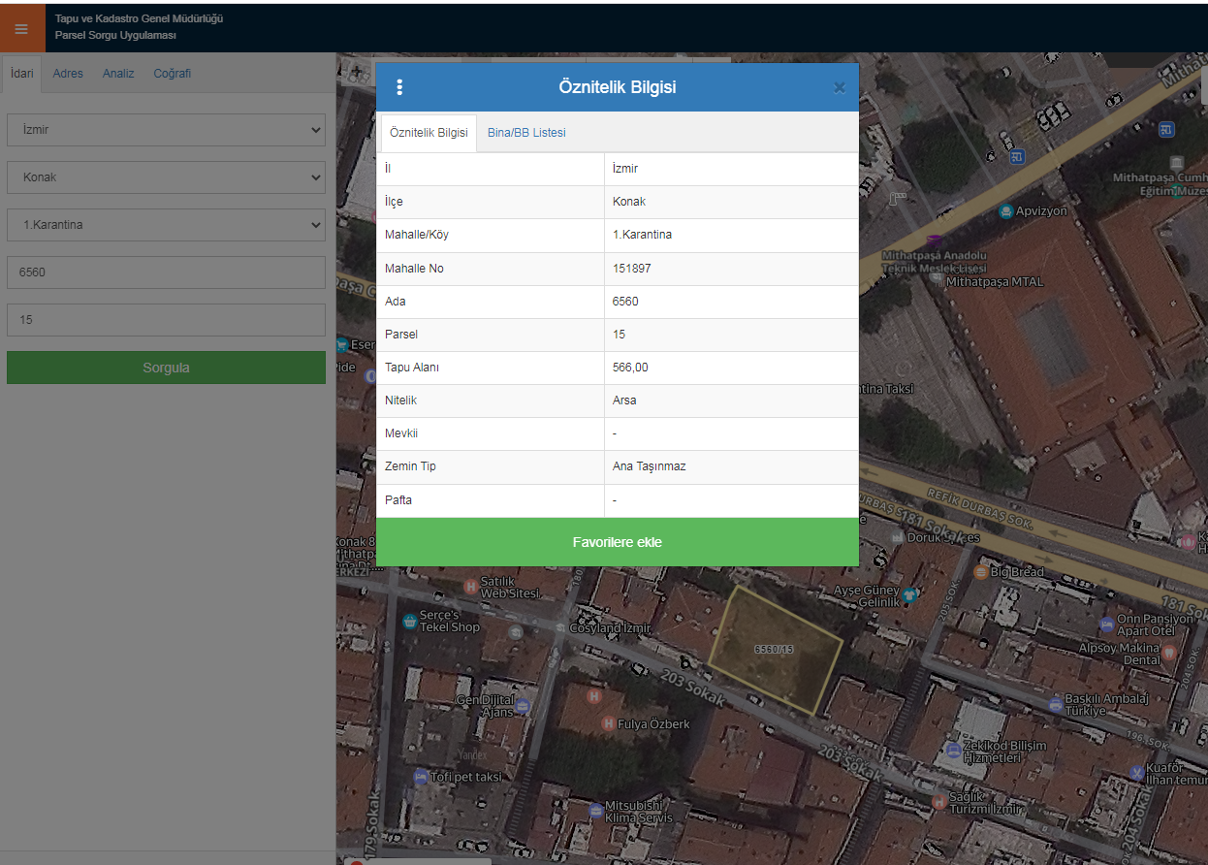Image resolution: width=1208 pixels, height=865 pixels.
Task: Click the Serçe's Tekel Shop map marker
Action: (409, 621)
